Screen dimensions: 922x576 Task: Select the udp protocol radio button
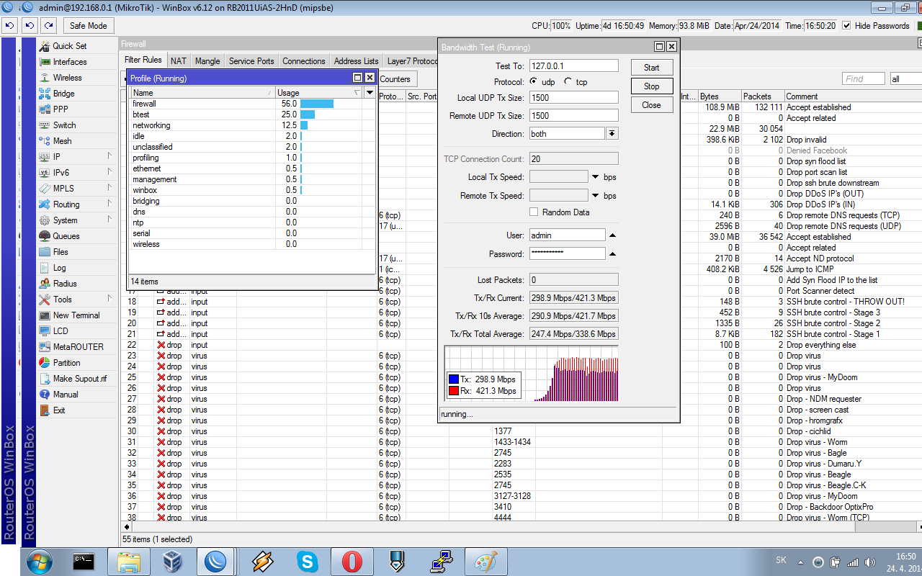(x=534, y=81)
